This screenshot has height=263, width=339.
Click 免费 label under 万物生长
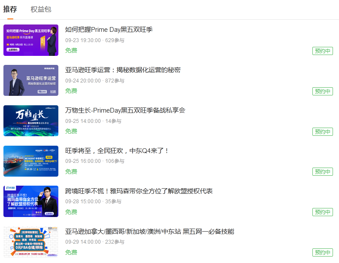(71, 131)
